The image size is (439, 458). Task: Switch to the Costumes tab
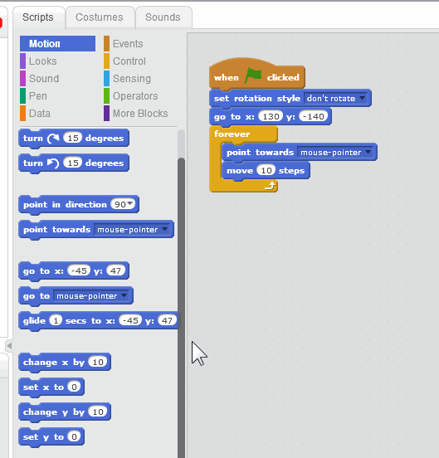[x=100, y=17]
